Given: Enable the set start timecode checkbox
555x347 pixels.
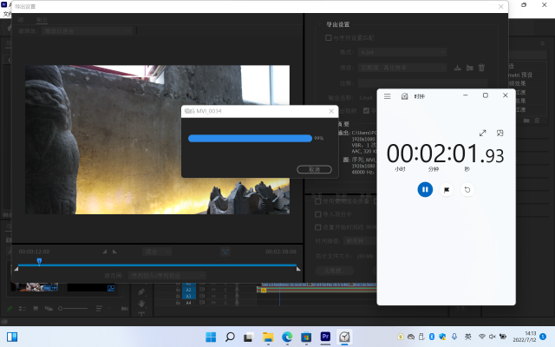Looking at the screenshot, I should click(x=318, y=227).
